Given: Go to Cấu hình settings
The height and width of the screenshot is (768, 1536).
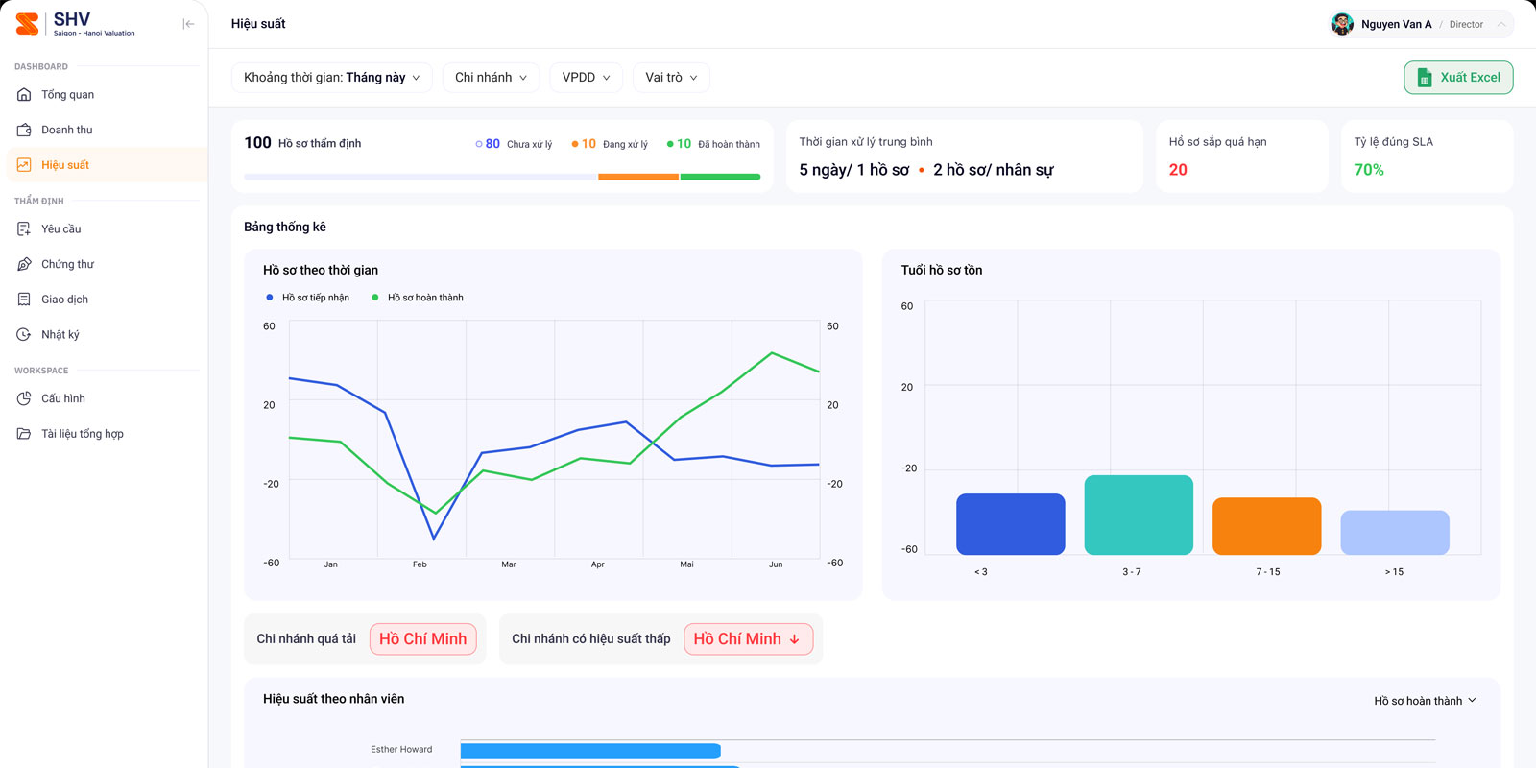Looking at the screenshot, I should pos(107,398).
